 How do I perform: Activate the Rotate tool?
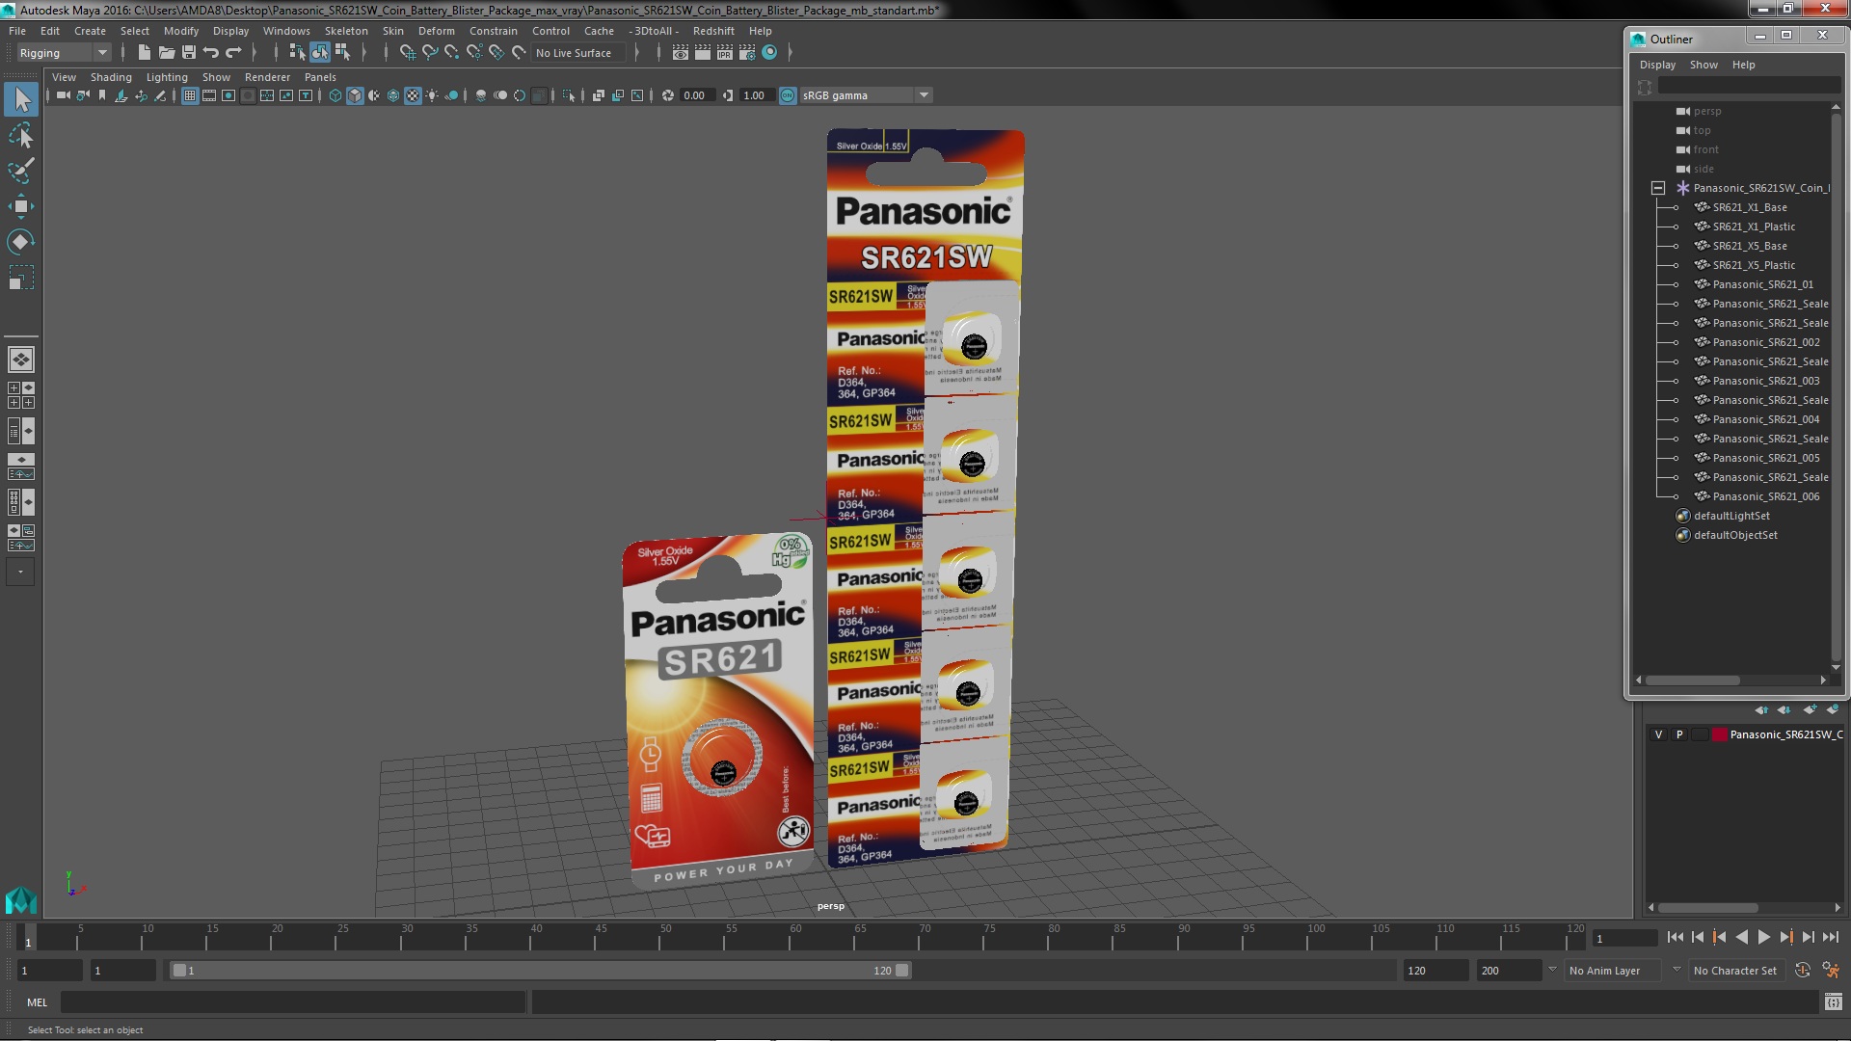tap(21, 242)
